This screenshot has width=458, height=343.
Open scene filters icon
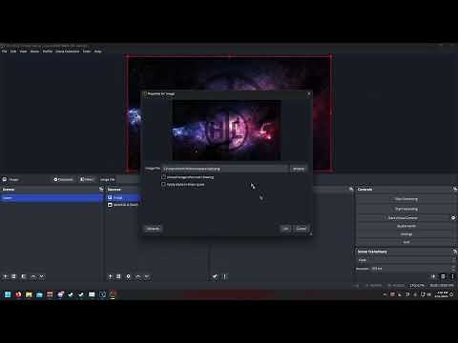pyautogui.click(x=24, y=276)
